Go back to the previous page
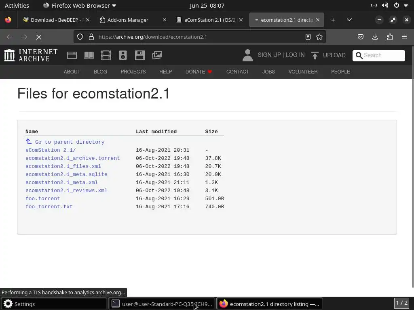Screen dimensions: 414x310 coord(10,37)
